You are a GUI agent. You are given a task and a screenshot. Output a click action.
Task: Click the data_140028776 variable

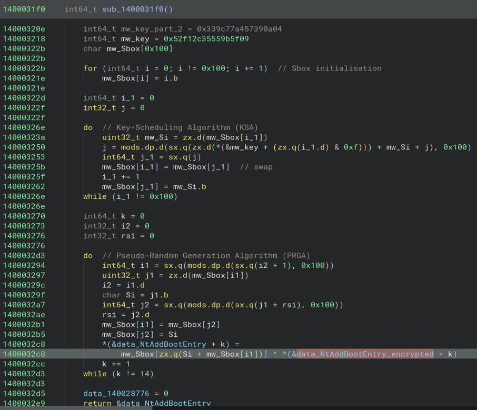point(116,393)
